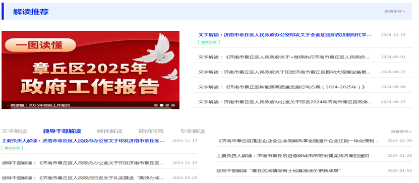Image resolution: width=419 pixels, height=183 pixels.
Task: Open the article dated 2024-08-21
Action: (284, 72)
